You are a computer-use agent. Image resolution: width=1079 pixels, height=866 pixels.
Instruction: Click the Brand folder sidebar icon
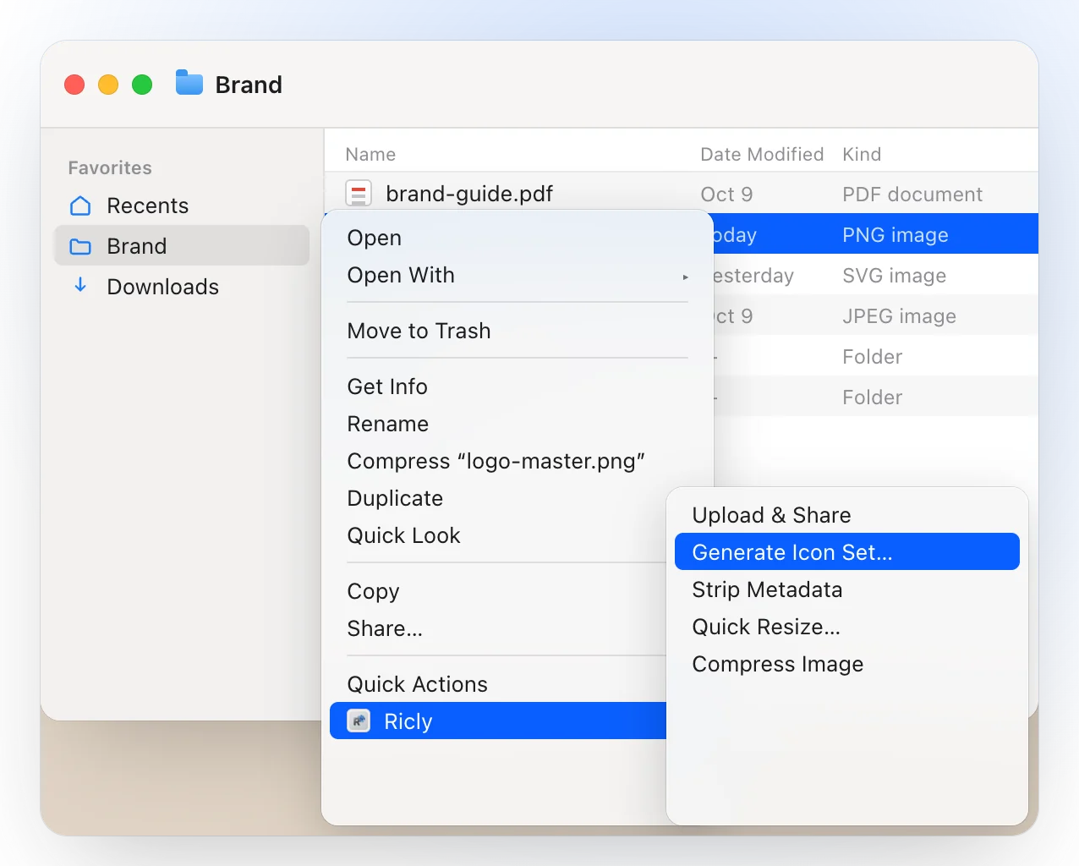80,246
